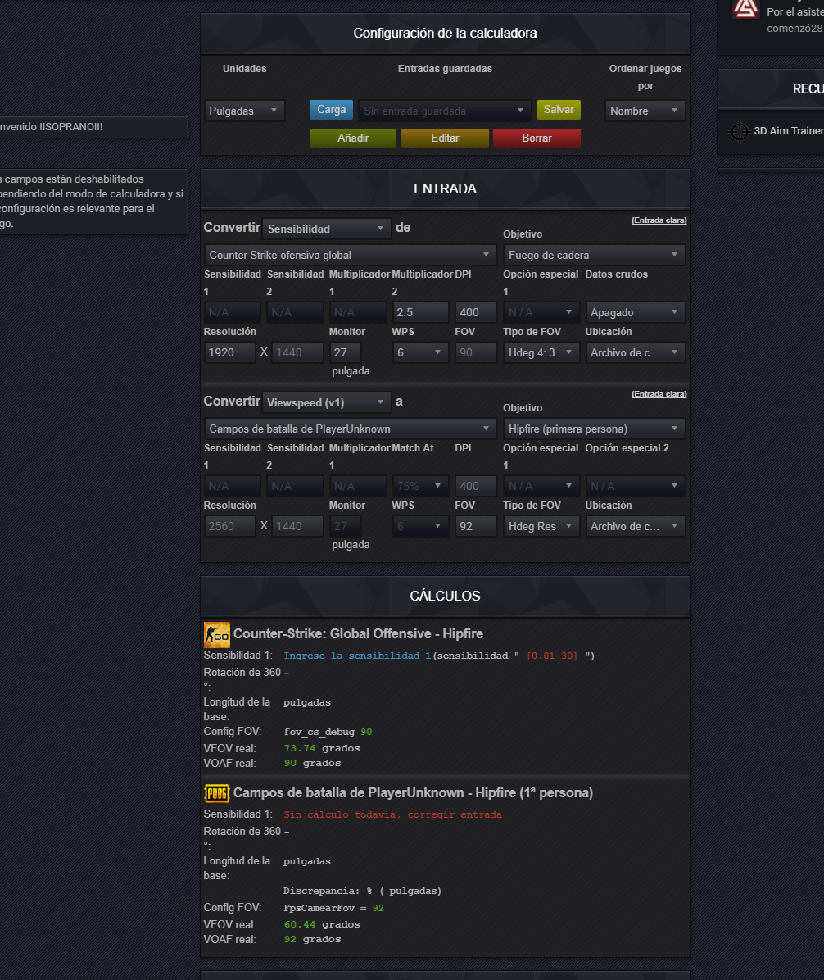
Task: Click the green Añadir button
Action: [353, 138]
